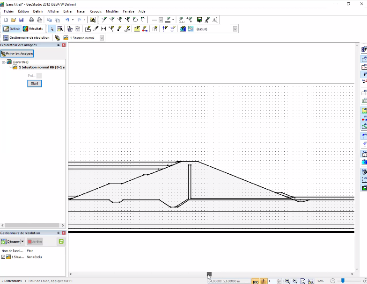Click the zoom-in magnifier in status bar
This screenshot has width=367, height=284.
pyautogui.click(x=287, y=281)
